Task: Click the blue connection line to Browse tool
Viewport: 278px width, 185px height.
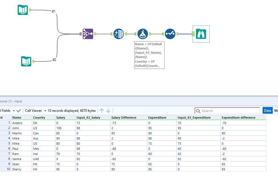Action: pos(185,34)
